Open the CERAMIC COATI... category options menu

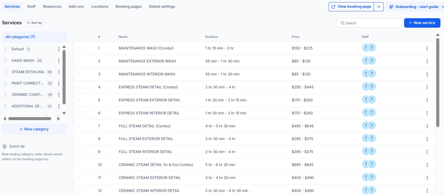[x=59, y=95]
